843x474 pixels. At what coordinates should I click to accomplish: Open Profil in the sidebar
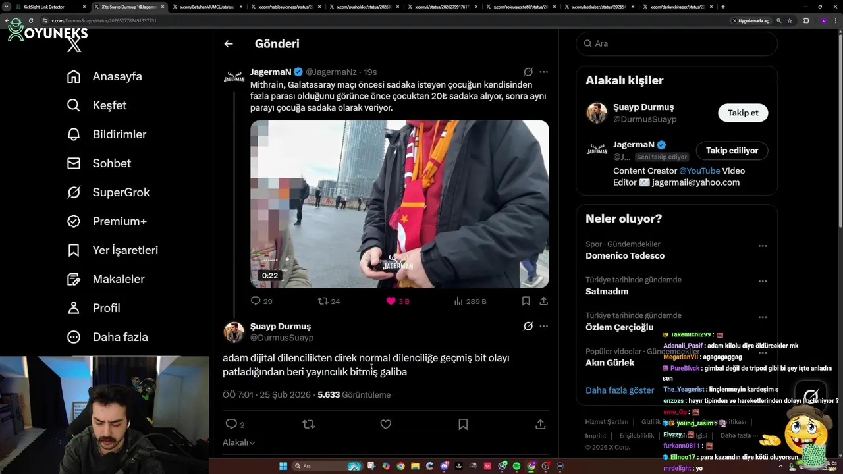[x=94, y=308]
